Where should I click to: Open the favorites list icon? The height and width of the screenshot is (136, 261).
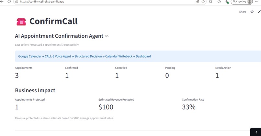219,2
